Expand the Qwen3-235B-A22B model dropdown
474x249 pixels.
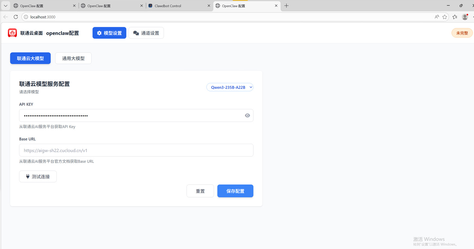[x=230, y=87]
